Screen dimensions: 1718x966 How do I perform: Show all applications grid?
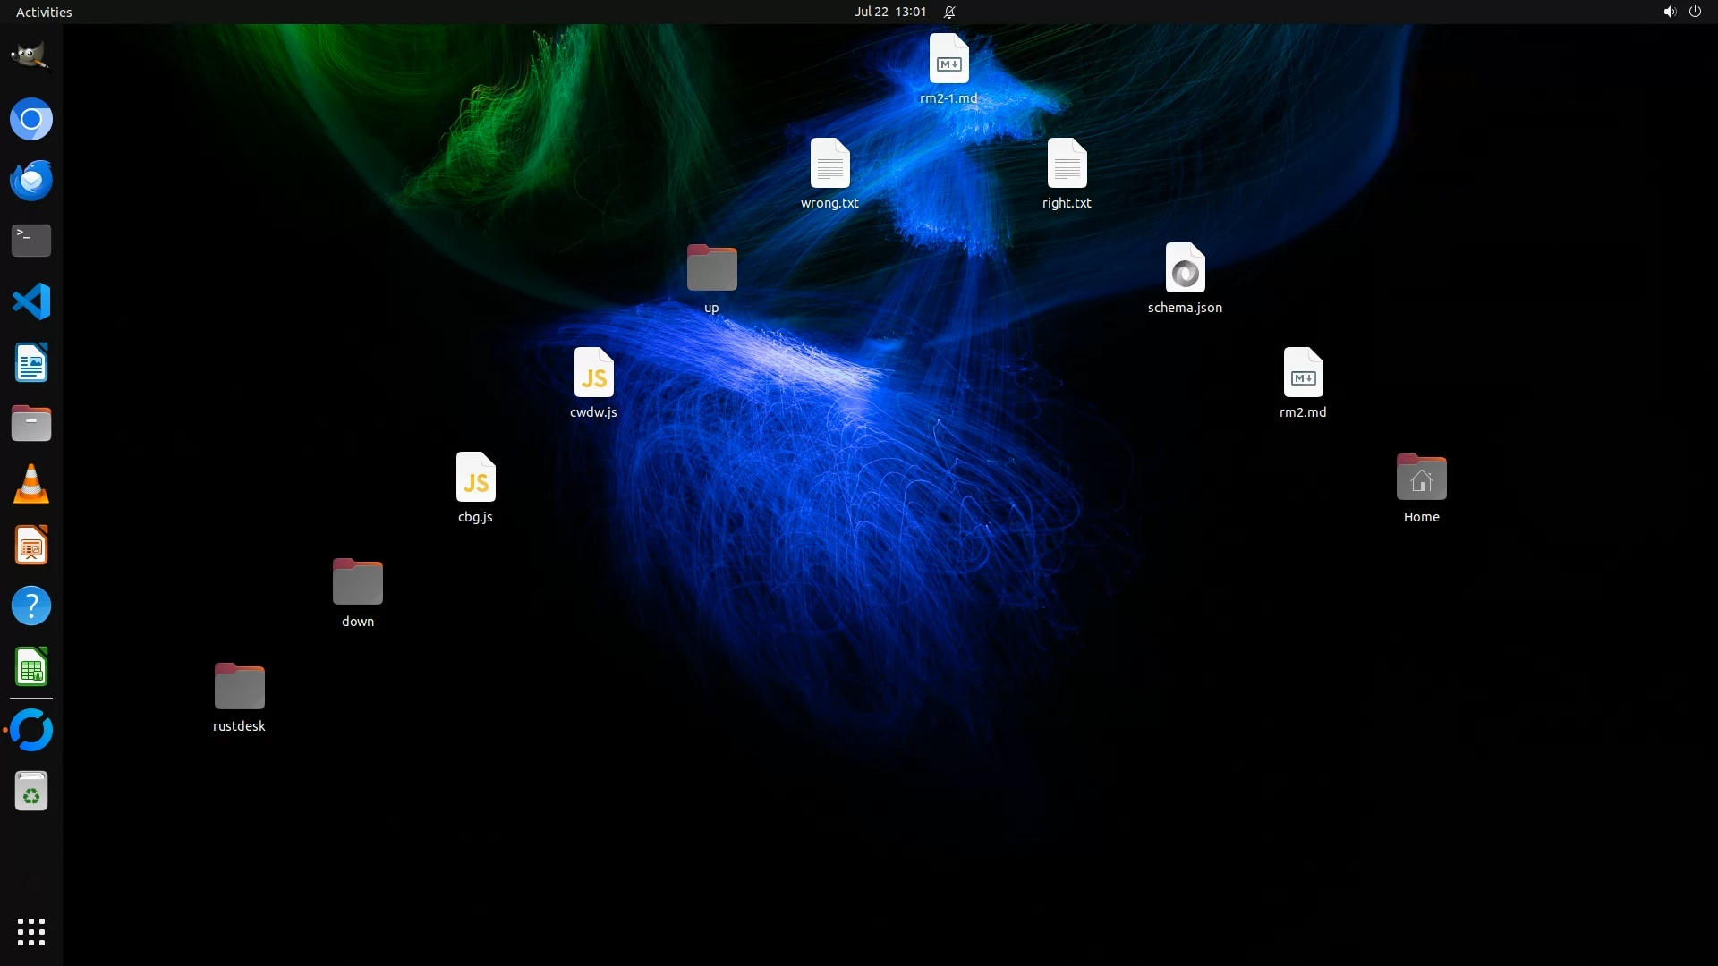pos(30,931)
